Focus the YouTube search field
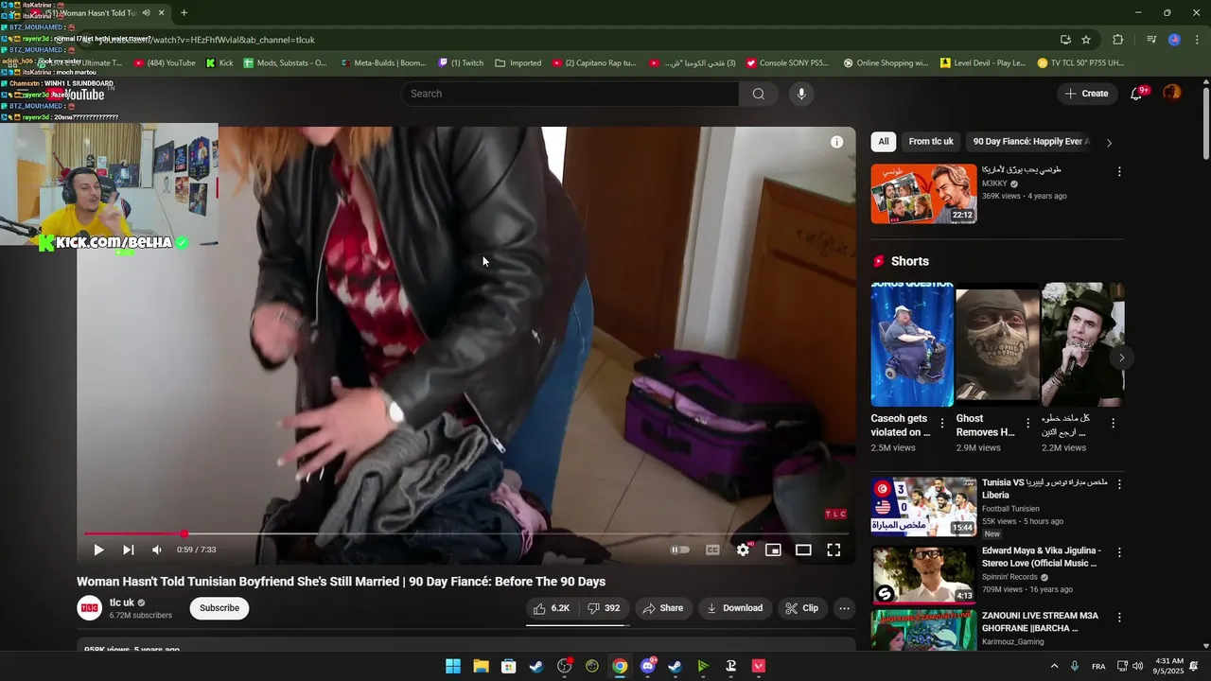 (x=570, y=94)
